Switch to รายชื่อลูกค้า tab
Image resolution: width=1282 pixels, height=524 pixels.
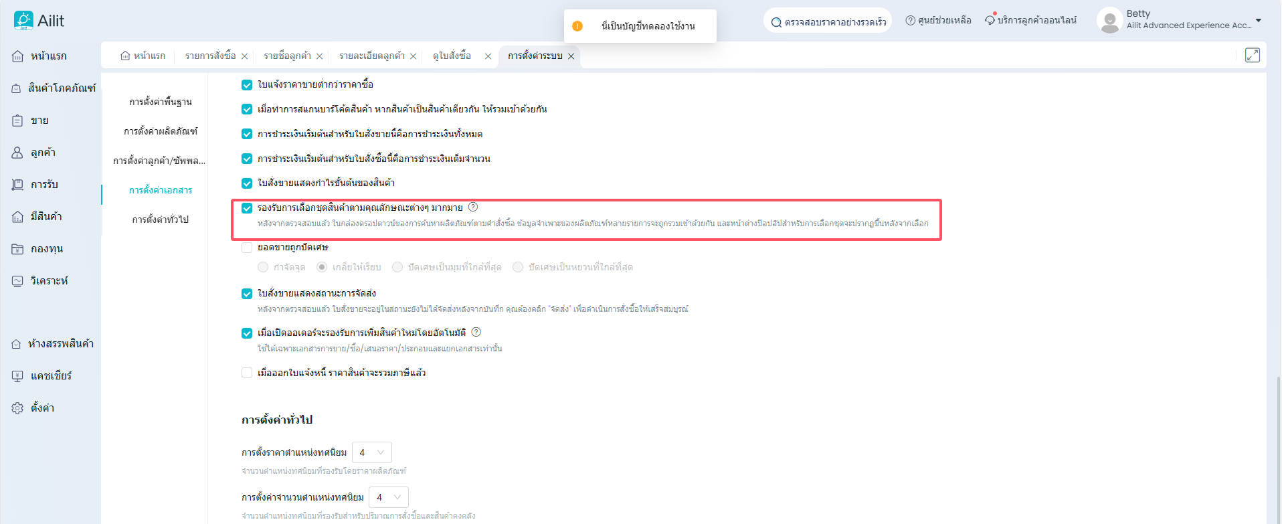click(x=287, y=56)
